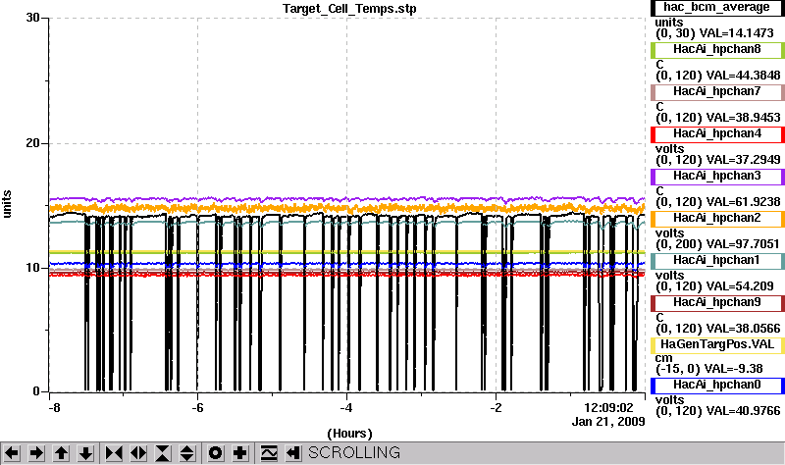Click the vertical 'units' y-axis label
Screen dimensions: 785x465
(x=7, y=204)
